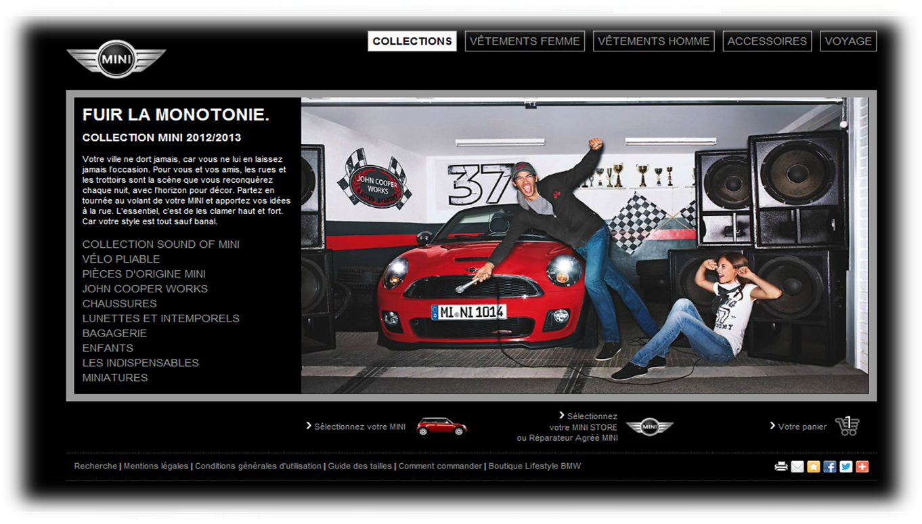Click red MINI car icon
922x524 pixels.
[x=441, y=427]
